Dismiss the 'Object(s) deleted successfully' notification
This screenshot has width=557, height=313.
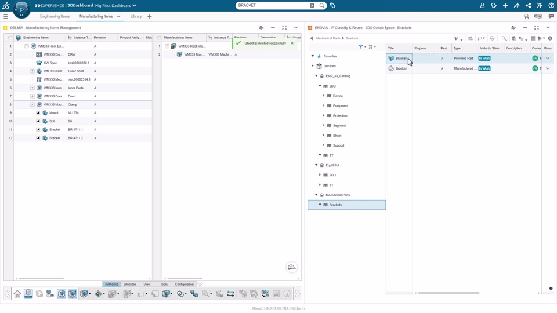(292, 43)
